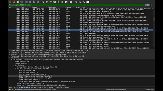
Task: Select ECDSA elliptic curve identifier: nistp256 field
Action: point(35,78)
